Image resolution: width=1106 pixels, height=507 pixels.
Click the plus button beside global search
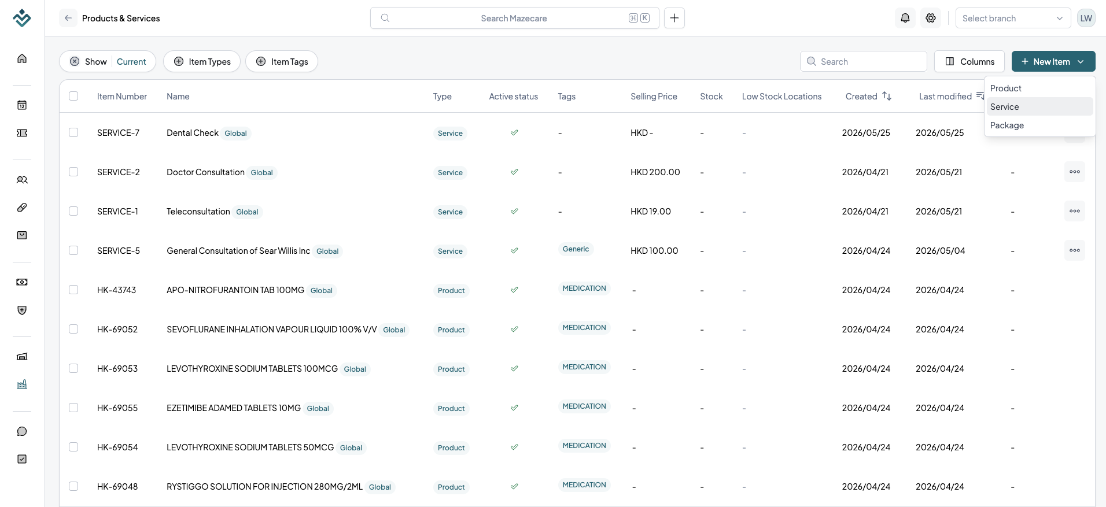pyautogui.click(x=674, y=18)
